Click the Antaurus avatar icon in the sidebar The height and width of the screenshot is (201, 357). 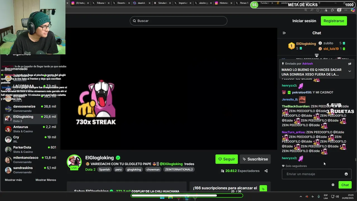8,129
